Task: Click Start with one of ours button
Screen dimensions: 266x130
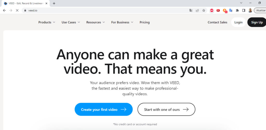Action: tap(166, 109)
